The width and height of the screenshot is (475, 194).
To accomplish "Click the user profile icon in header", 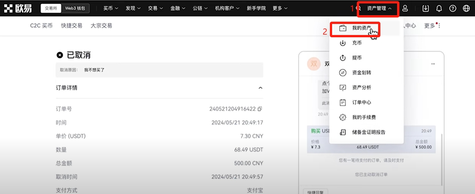I will pos(405,8).
